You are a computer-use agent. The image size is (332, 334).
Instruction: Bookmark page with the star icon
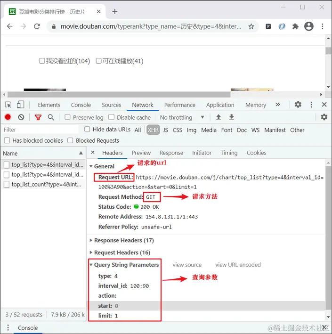pos(251,26)
